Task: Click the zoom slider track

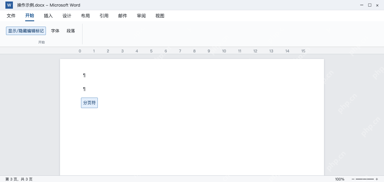Action: pyautogui.click(x=365, y=179)
